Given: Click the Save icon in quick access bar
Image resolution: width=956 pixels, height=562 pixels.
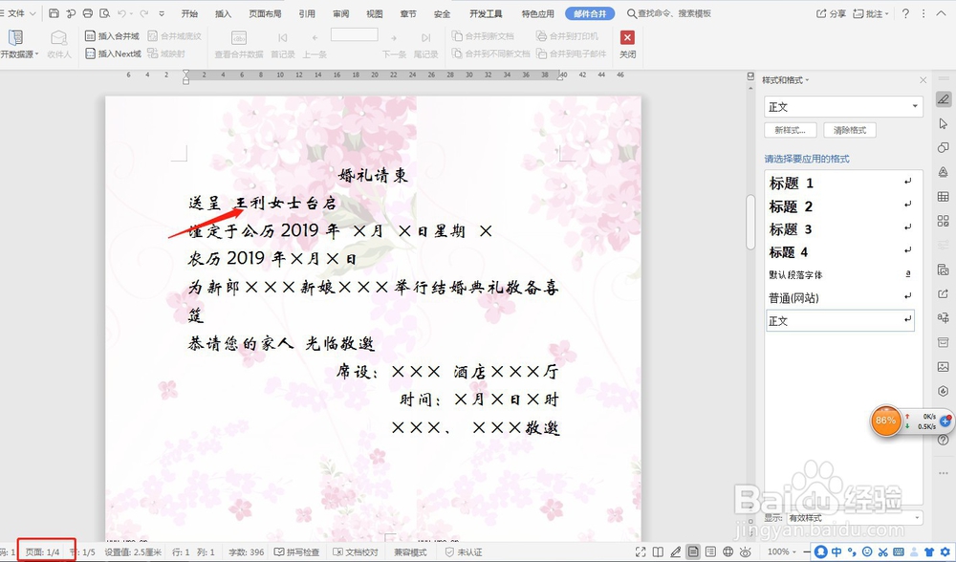Looking at the screenshot, I should coord(54,13).
